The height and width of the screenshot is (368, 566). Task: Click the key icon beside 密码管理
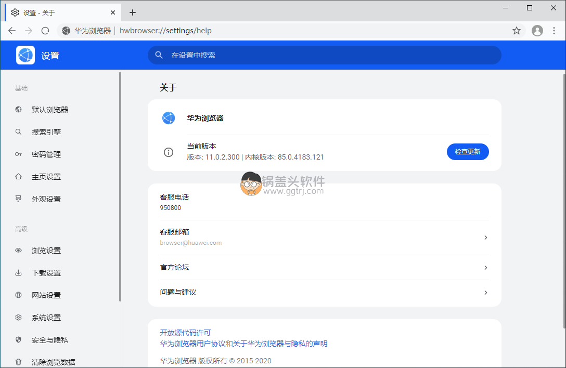(x=18, y=154)
